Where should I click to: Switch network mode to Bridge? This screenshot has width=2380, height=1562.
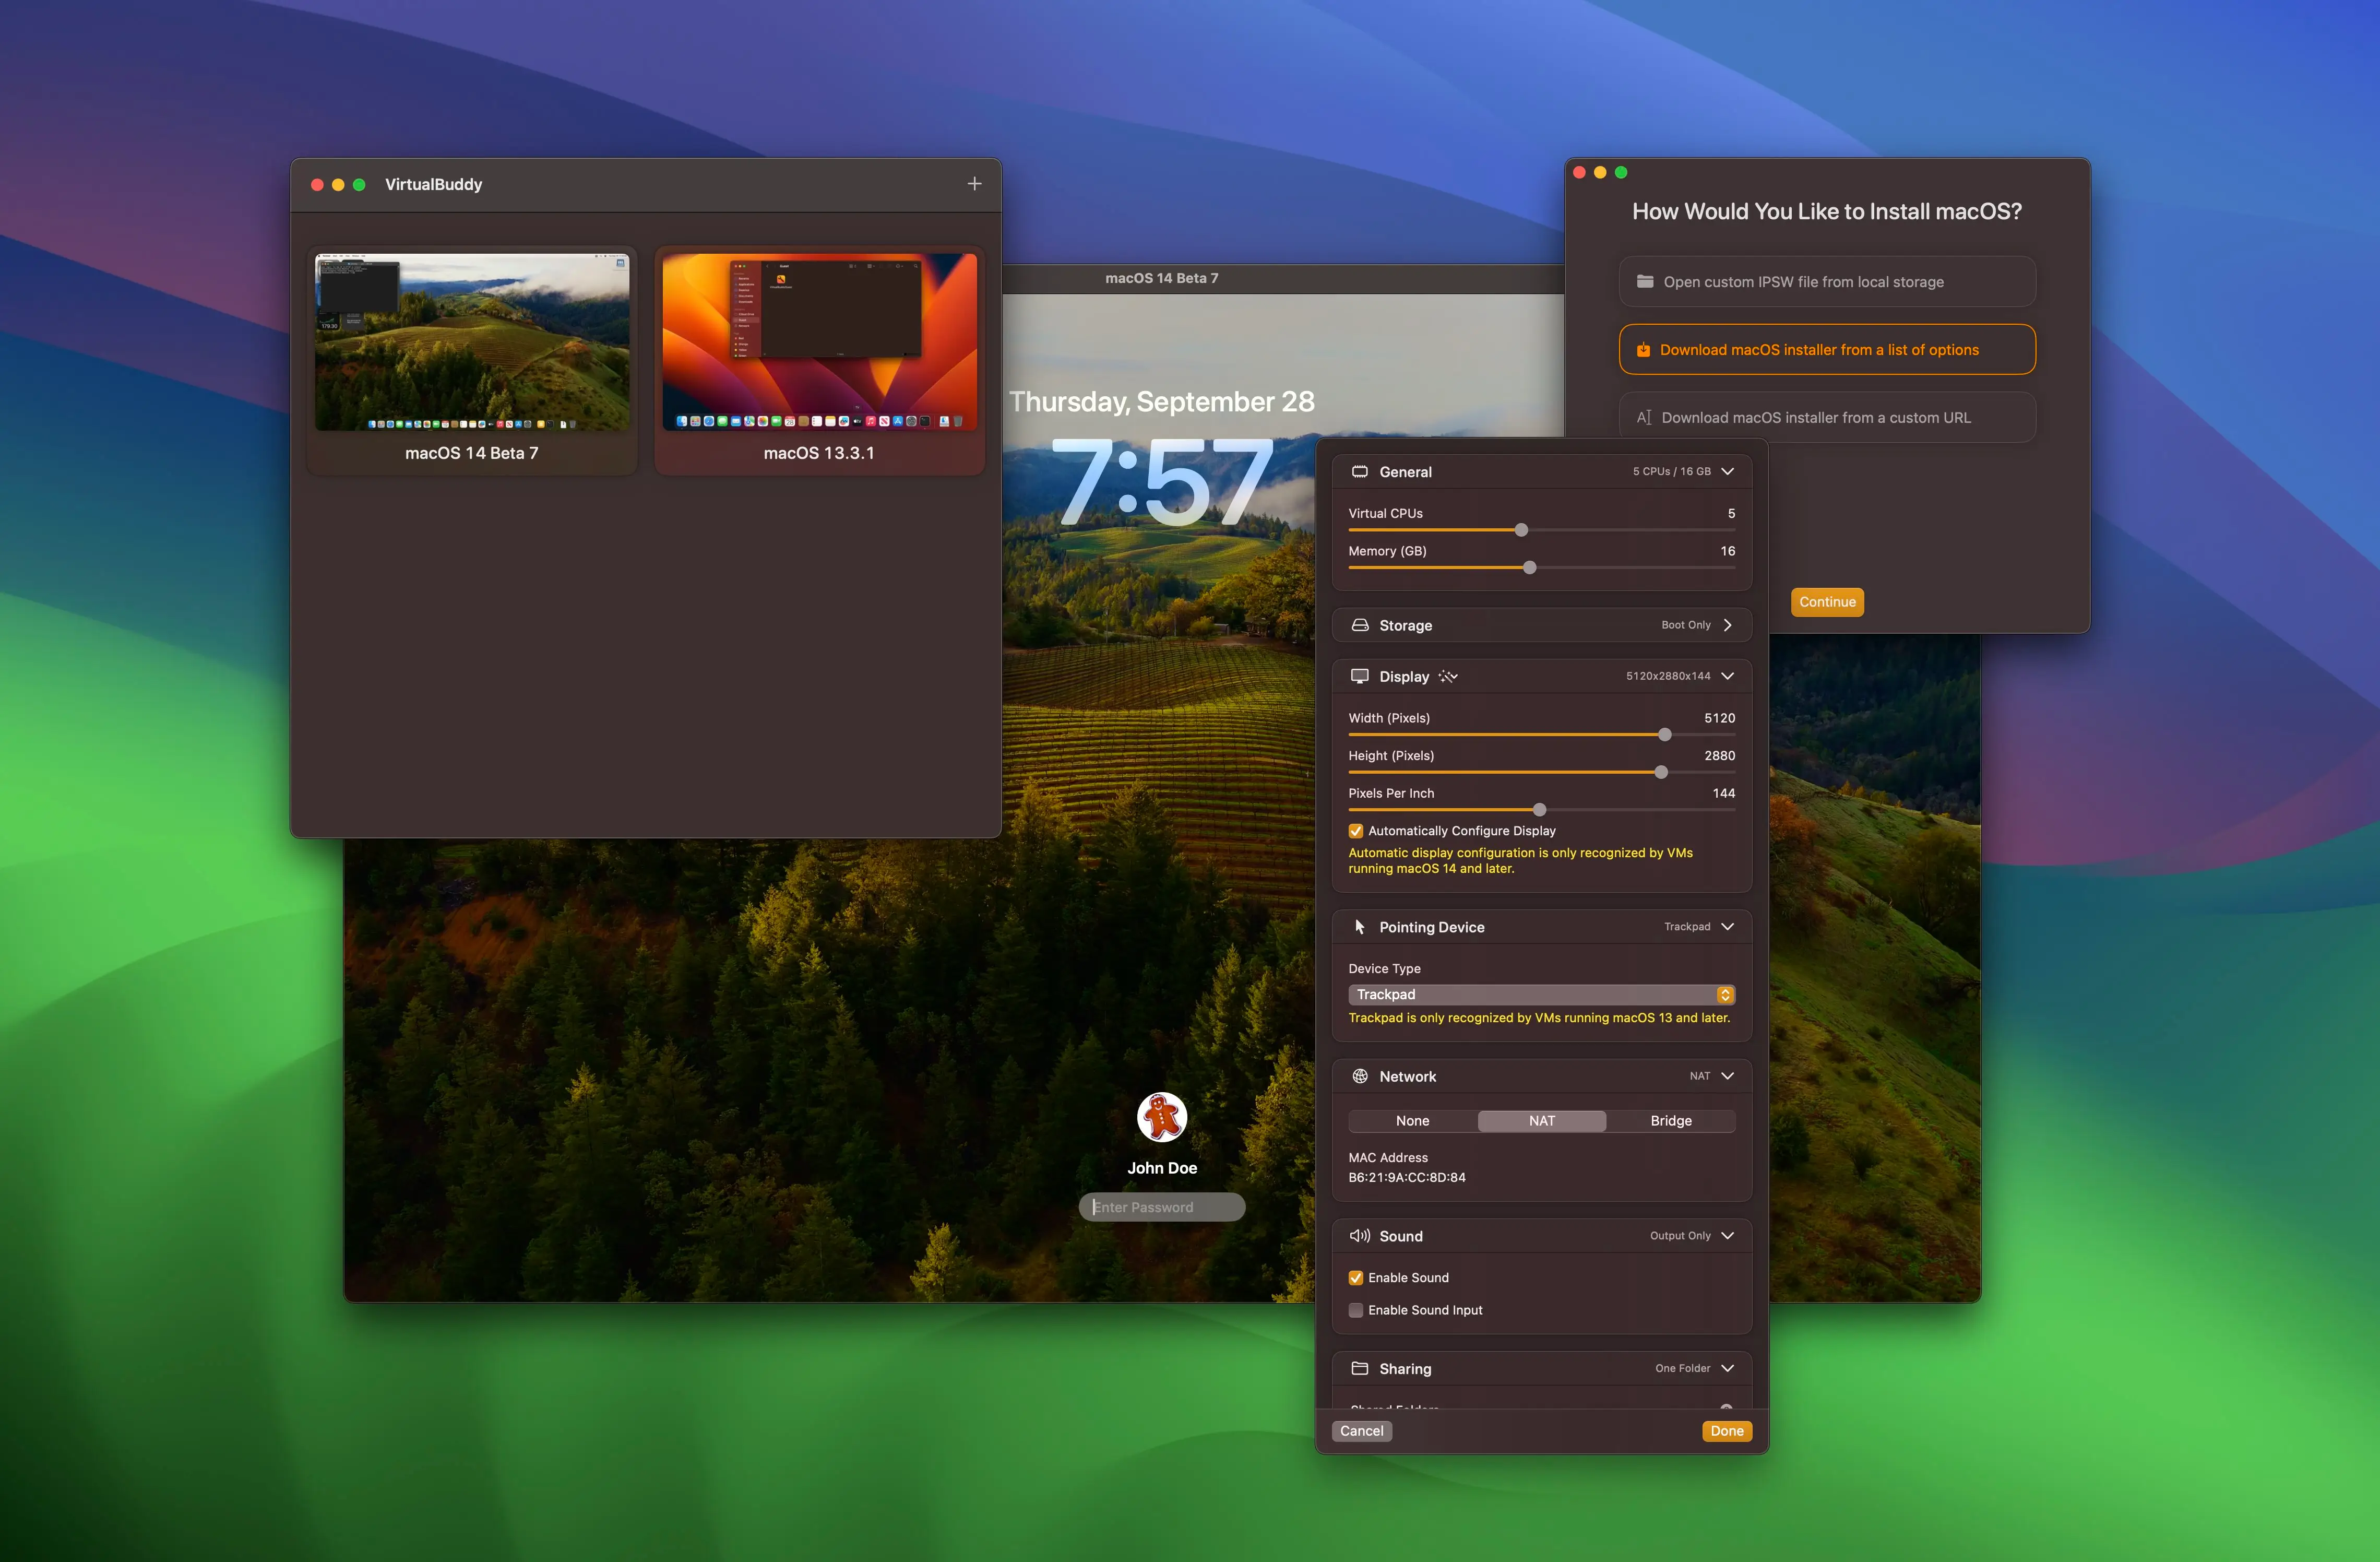point(1671,1120)
